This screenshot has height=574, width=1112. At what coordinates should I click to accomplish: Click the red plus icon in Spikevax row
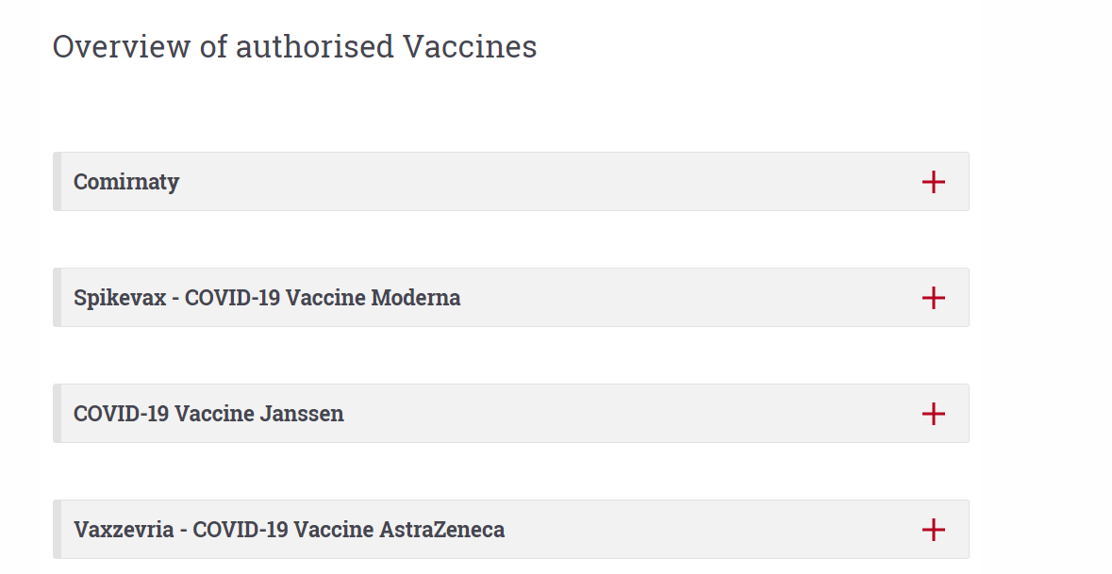tap(933, 298)
